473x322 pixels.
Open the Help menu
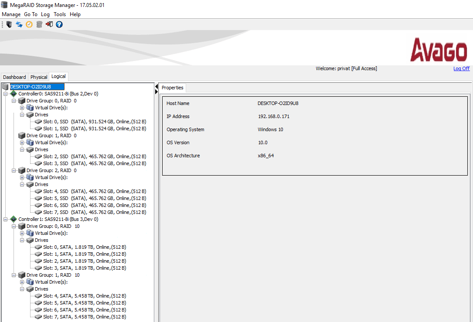coord(75,14)
